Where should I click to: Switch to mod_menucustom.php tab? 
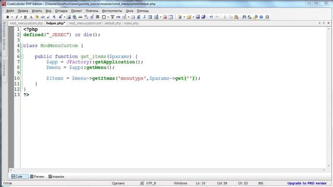[x=27, y=23]
